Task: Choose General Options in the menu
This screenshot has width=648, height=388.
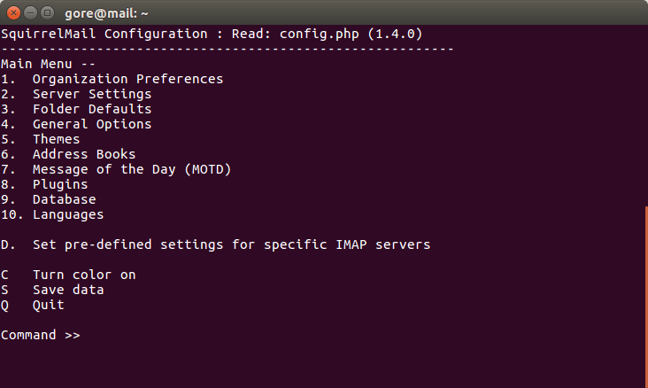Action: point(91,124)
